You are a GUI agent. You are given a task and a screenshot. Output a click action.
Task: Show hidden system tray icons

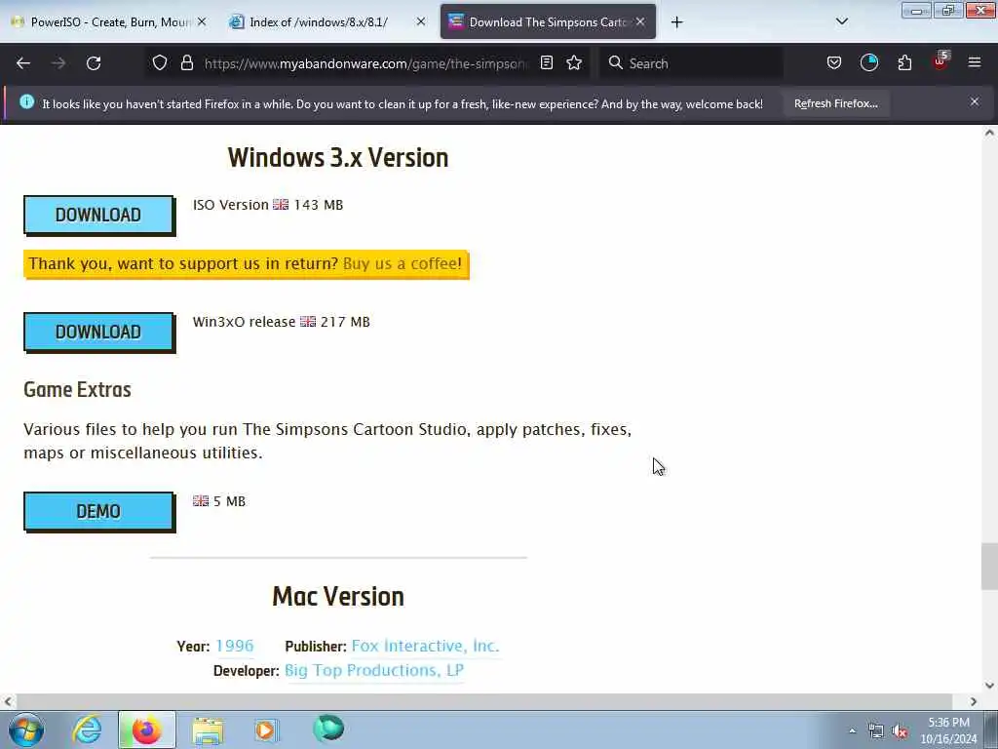(852, 731)
